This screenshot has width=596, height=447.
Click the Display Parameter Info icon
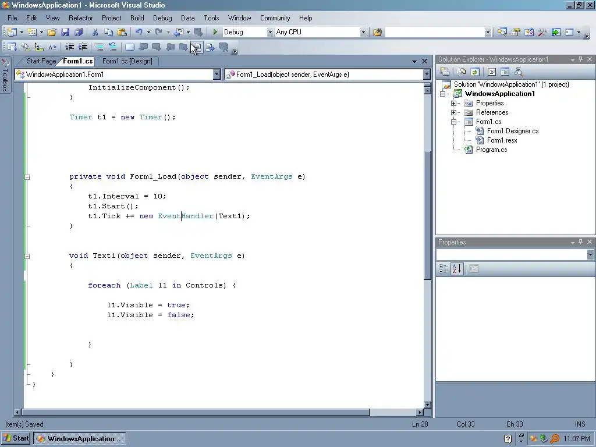(26, 47)
